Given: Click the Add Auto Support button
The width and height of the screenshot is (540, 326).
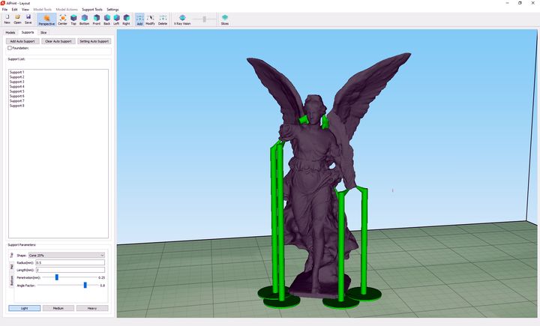Looking at the screenshot, I should click(21, 41).
